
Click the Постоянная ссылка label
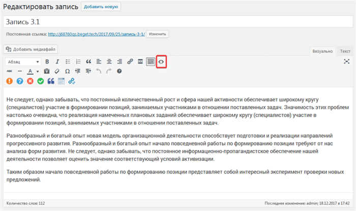click(26, 34)
